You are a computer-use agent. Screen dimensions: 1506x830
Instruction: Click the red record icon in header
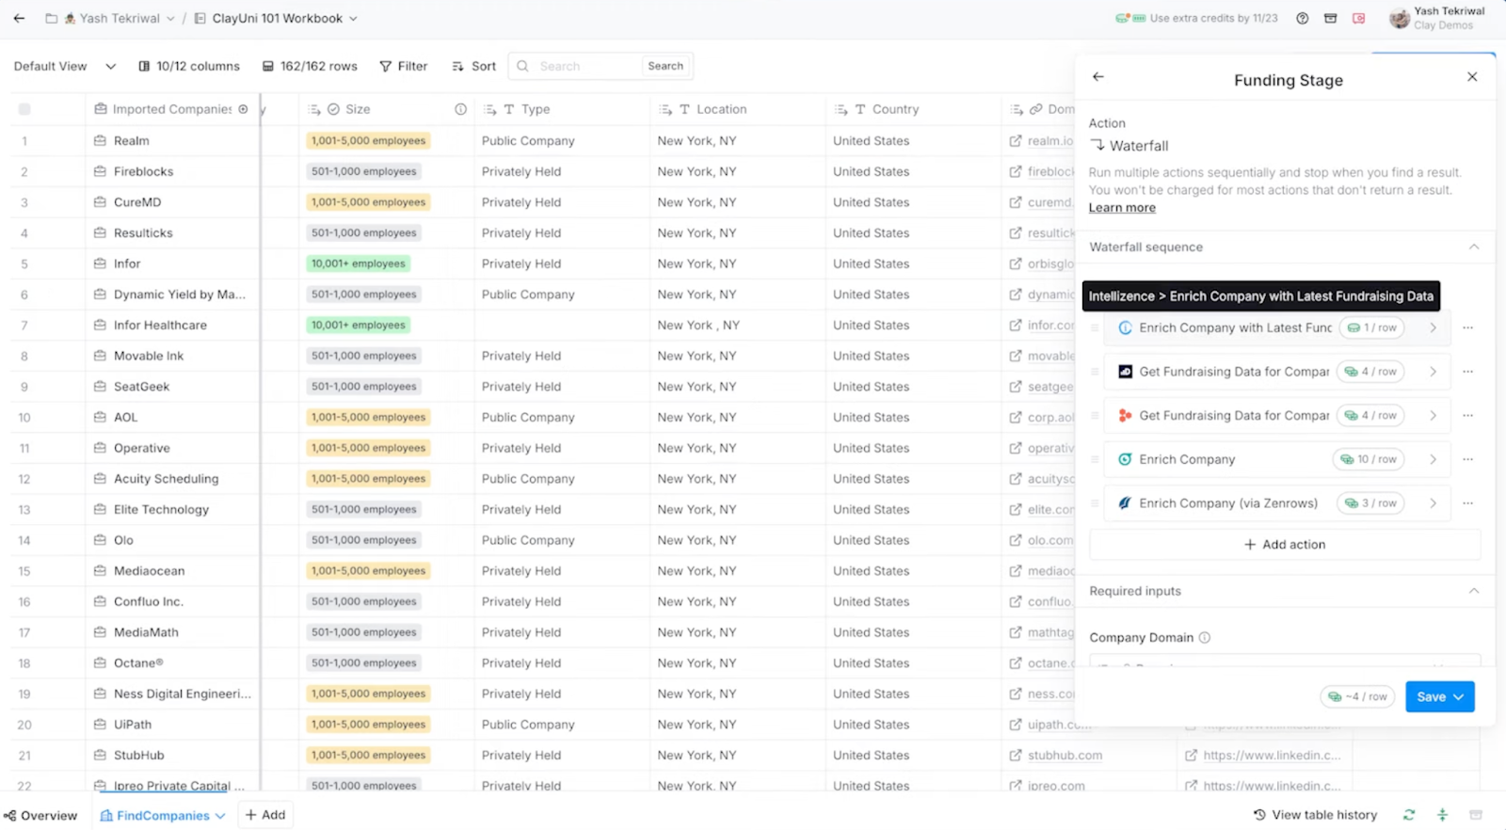click(1358, 18)
